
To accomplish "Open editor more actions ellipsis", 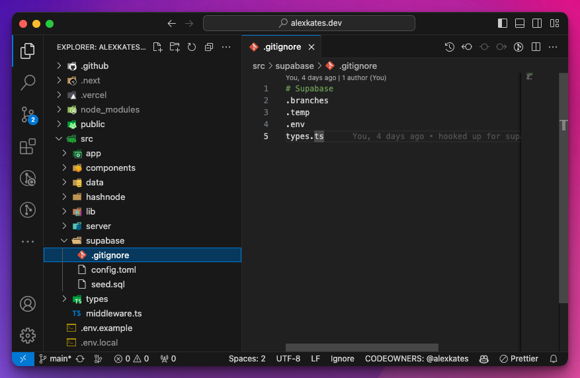I will (553, 47).
